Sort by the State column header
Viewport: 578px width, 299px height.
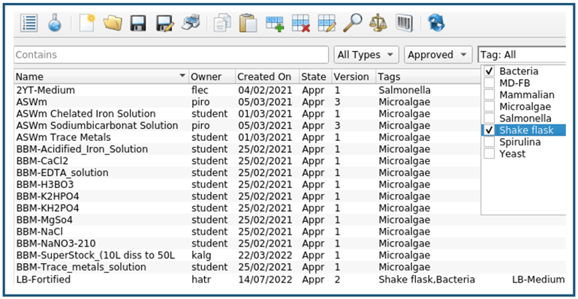pyautogui.click(x=315, y=76)
